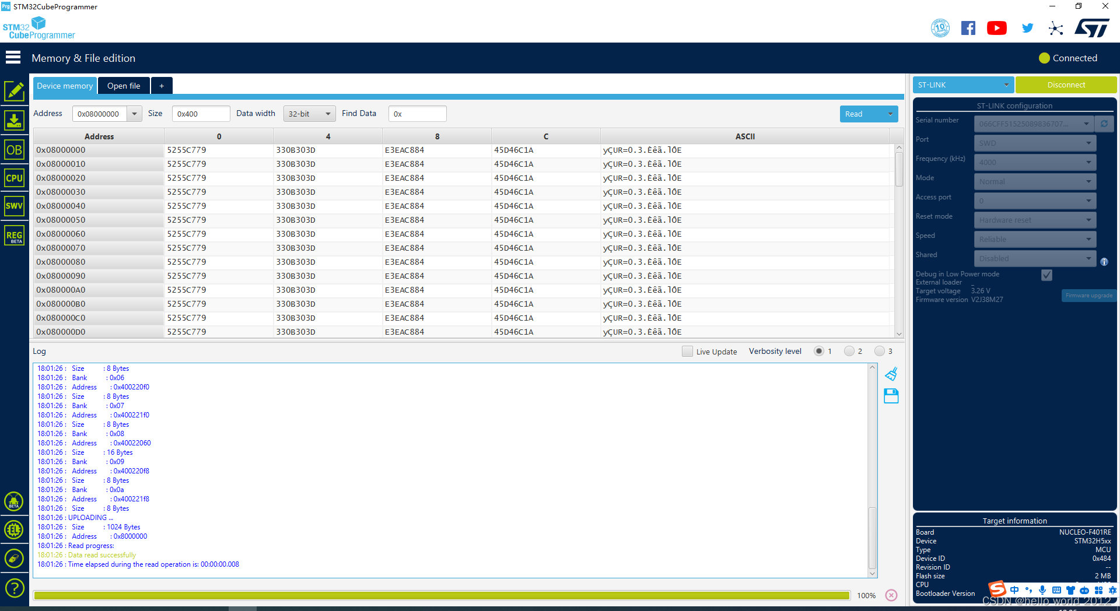The width and height of the screenshot is (1120, 611).
Task: Open the Speed Reliable dropdown
Action: [1035, 239]
